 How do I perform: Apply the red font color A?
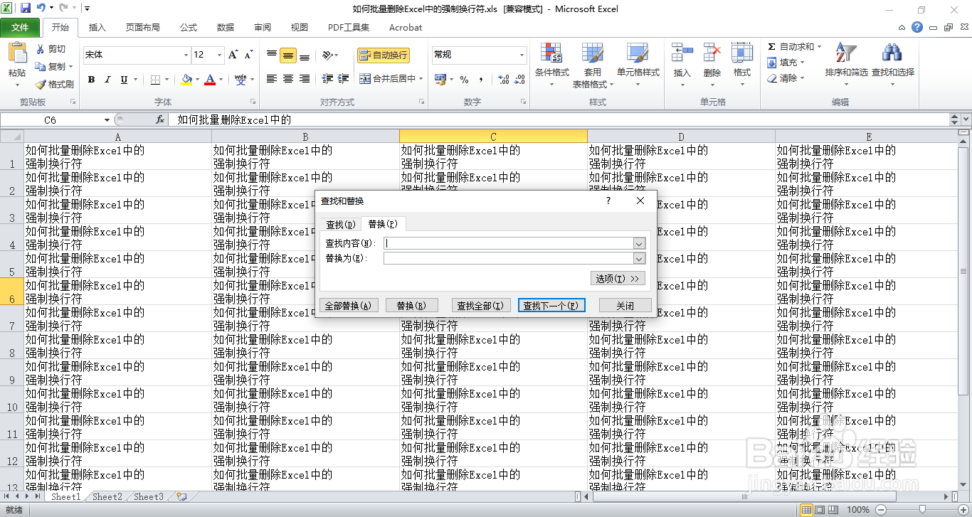click(x=210, y=80)
